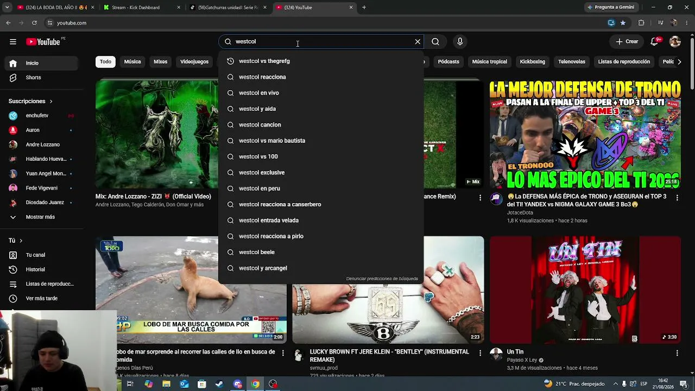Select the Música filter chip
The width and height of the screenshot is (695, 391).
click(132, 62)
